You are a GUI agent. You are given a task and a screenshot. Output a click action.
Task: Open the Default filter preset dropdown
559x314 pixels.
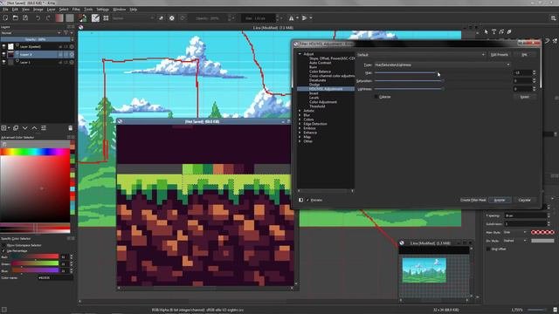tap(421, 55)
